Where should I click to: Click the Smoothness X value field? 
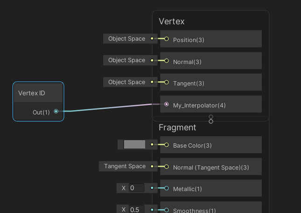pyautogui.click(x=136, y=210)
